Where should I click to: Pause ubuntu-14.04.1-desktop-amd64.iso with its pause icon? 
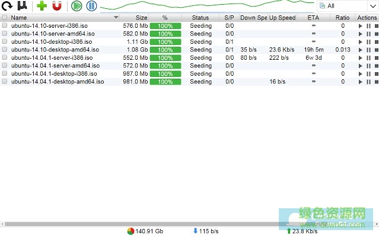click(368, 82)
